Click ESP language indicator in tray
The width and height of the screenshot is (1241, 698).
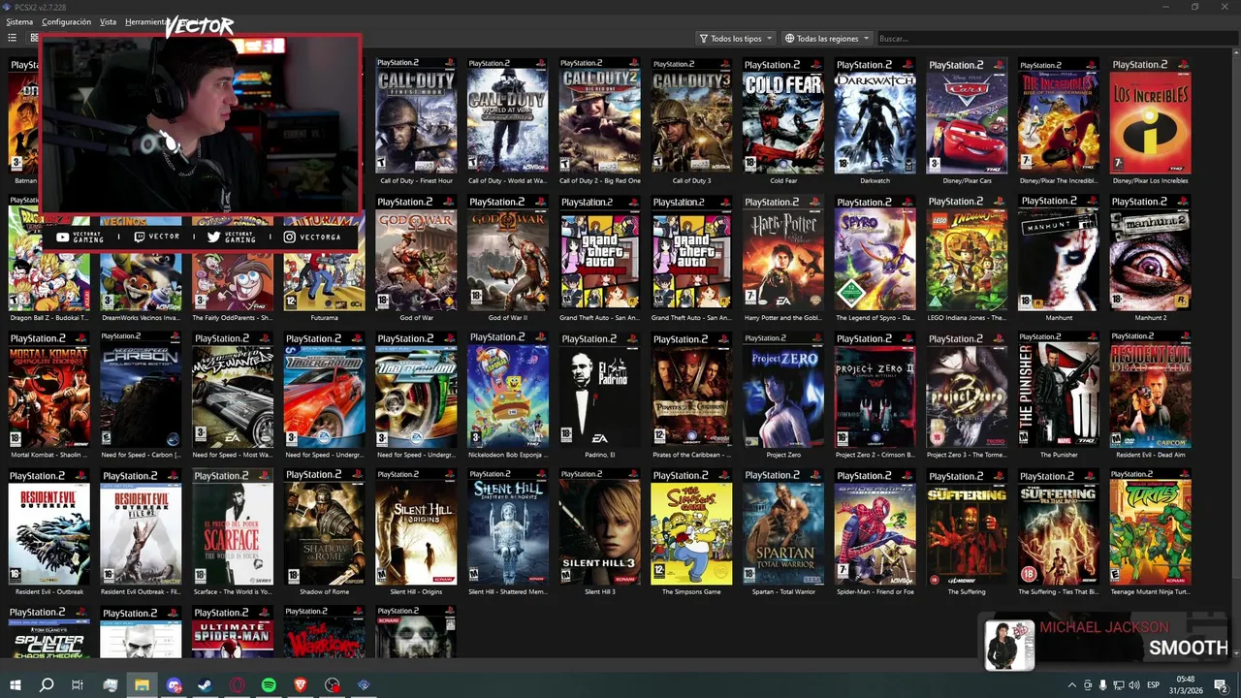(1153, 685)
